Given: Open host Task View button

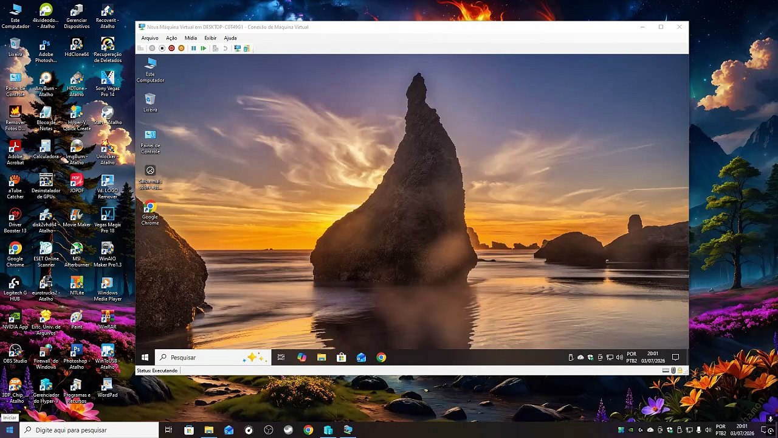Looking at the screenshot, I should click(168, 430).
